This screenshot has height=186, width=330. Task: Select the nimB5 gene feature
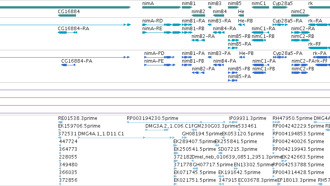(233, 7)
